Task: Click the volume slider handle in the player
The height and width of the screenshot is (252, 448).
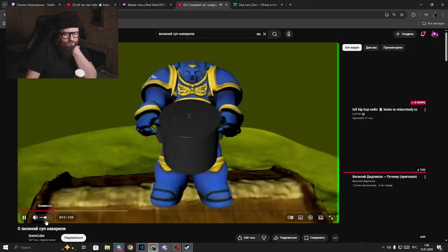Action: (45, 217)
